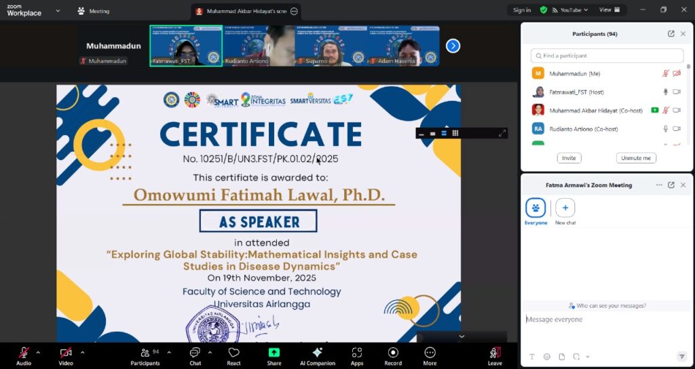Start recording with the Record button
Screen dimensions: 695x369
[x=393, y=355]
